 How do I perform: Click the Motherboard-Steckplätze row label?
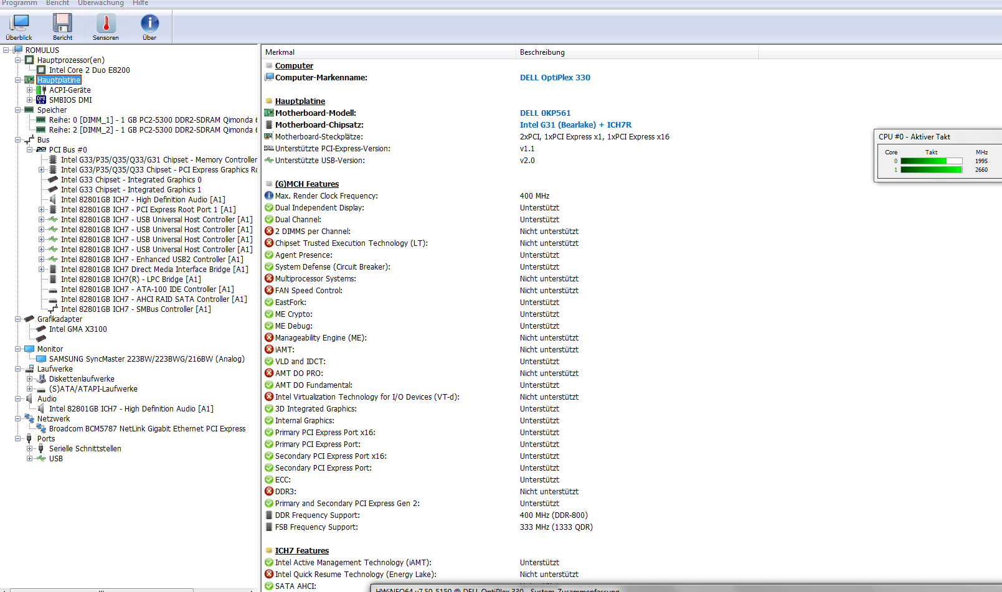point(319,136)
